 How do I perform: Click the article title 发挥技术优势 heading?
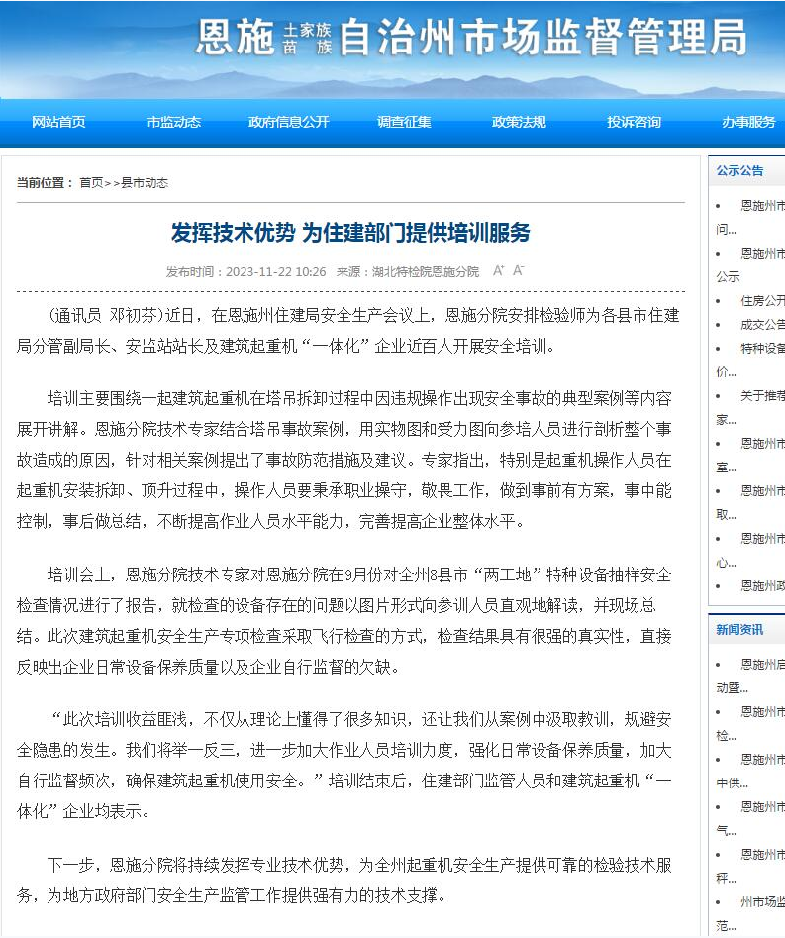point(350,233)
